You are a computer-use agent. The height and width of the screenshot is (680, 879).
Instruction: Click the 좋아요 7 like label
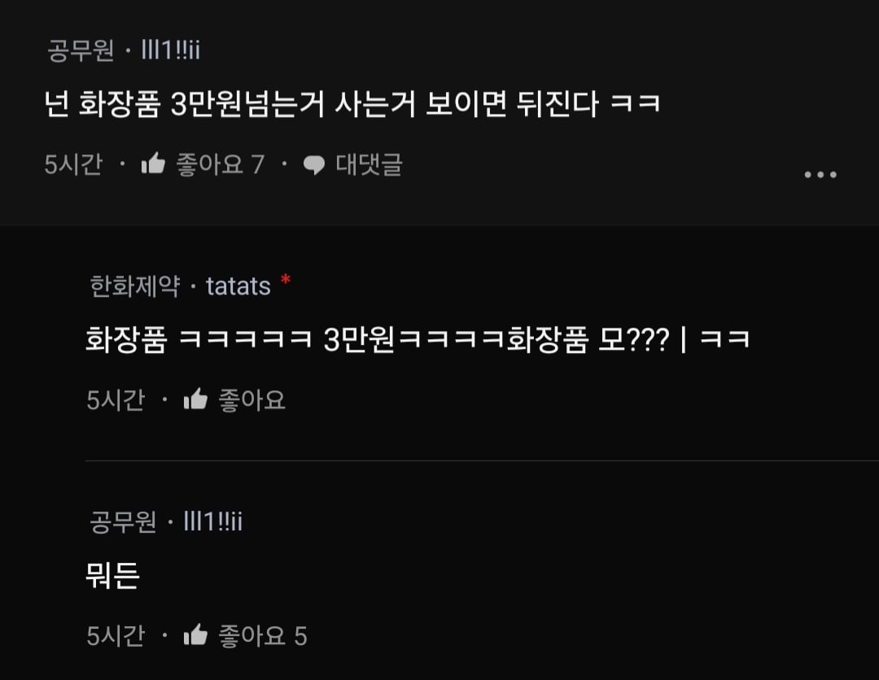221,164
